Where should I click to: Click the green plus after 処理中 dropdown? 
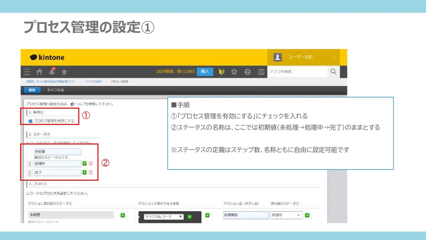point(307,215)
